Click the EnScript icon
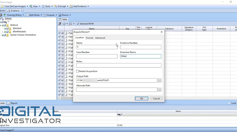The width and height of the screenshot is (237, 132). coord(56,6)
